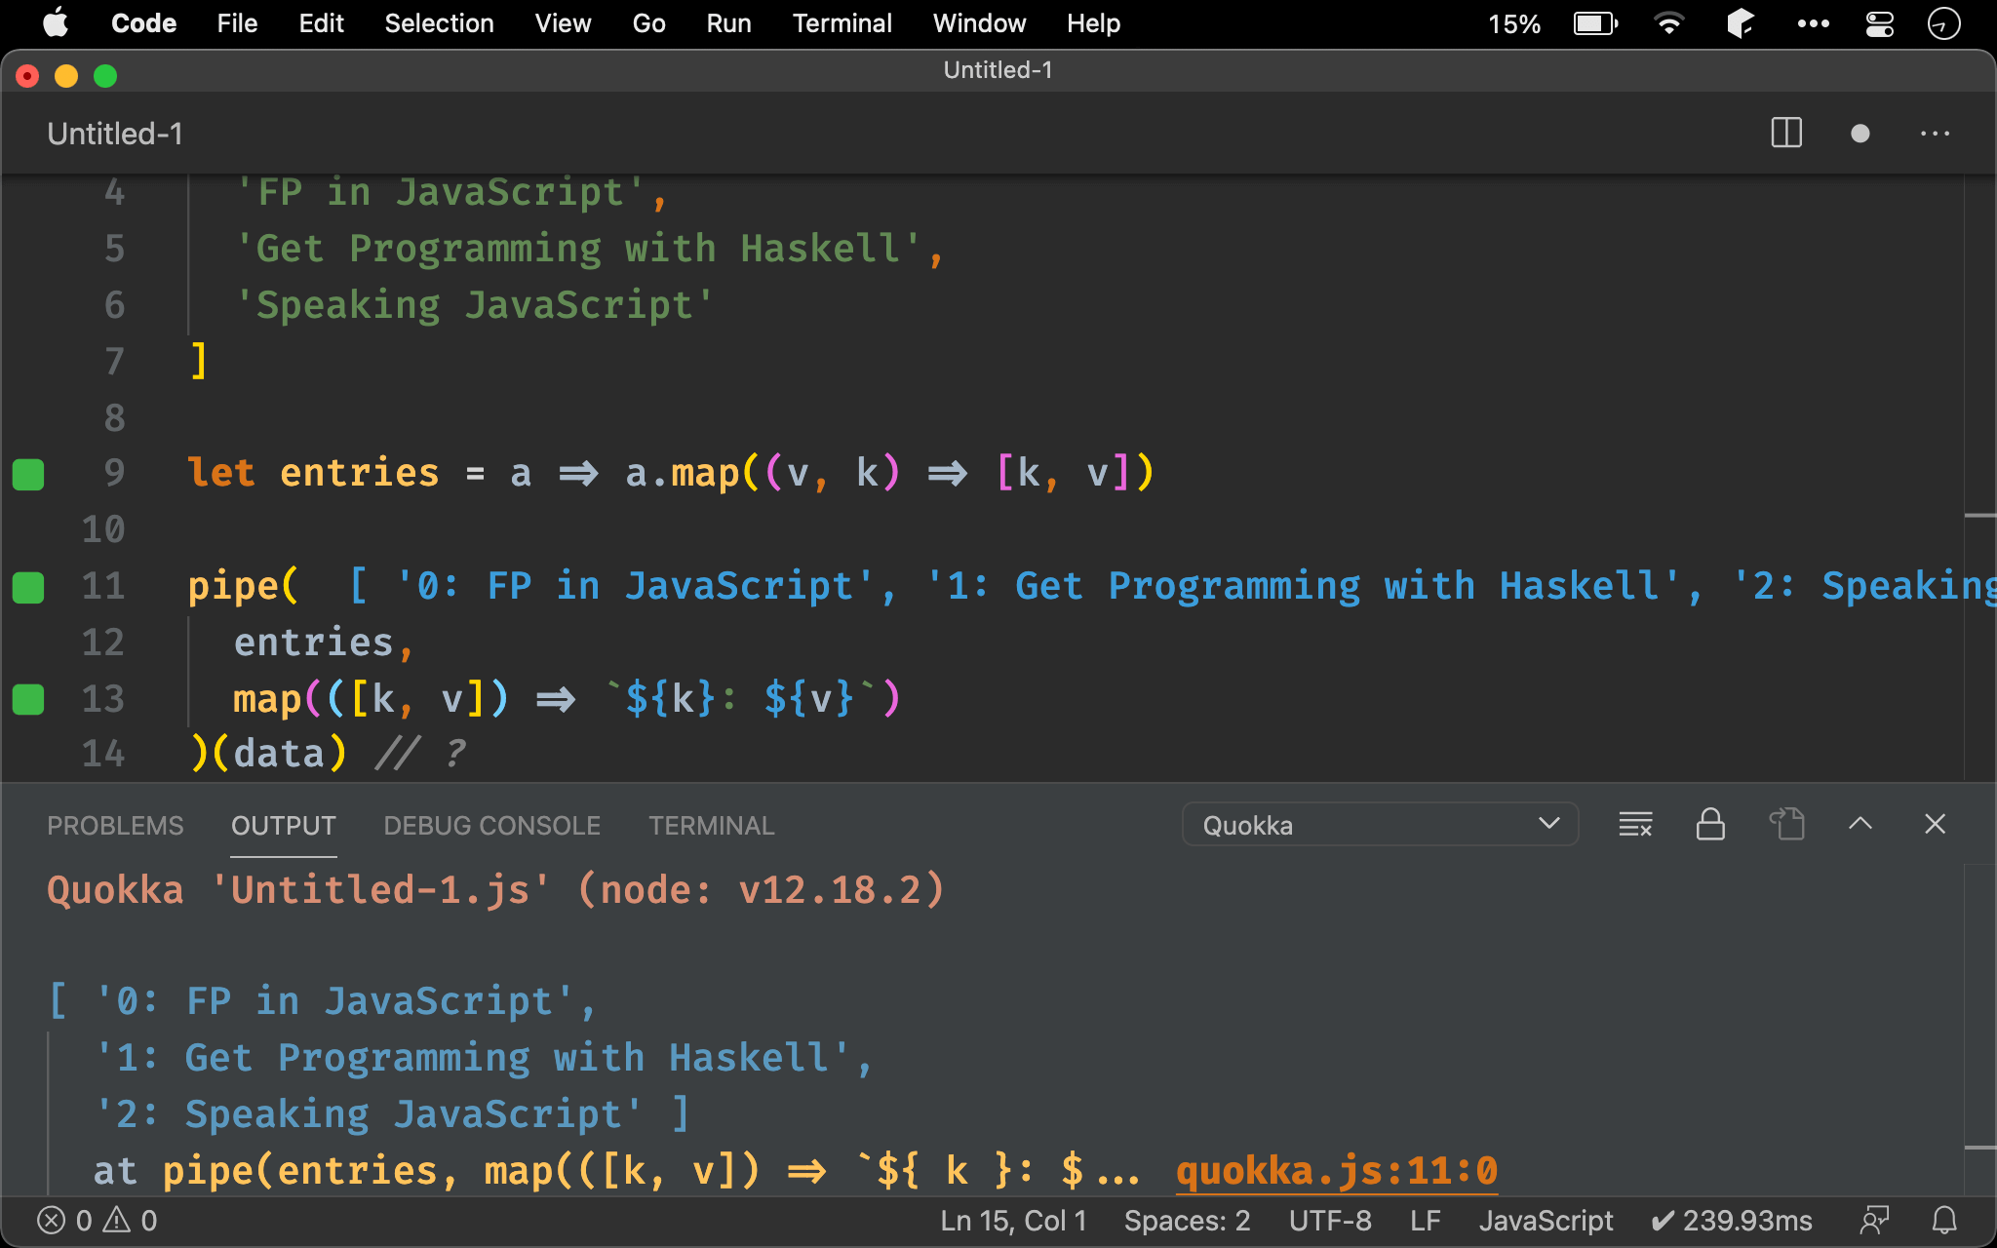Image resolution: width=1997 pixels, height=1248 pixels.
Task: Click the split editor icon
Action: click(1787, 134)
